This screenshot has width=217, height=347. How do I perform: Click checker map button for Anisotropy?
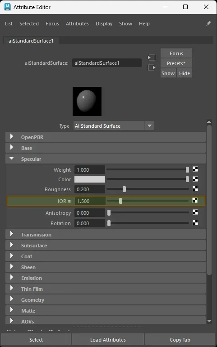pyautogui.click(x=195, y=212)
